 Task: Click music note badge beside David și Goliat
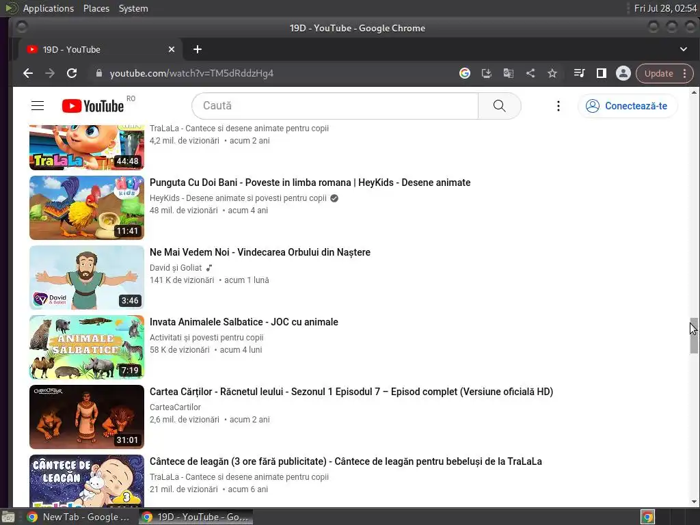[x=209, y=268]
